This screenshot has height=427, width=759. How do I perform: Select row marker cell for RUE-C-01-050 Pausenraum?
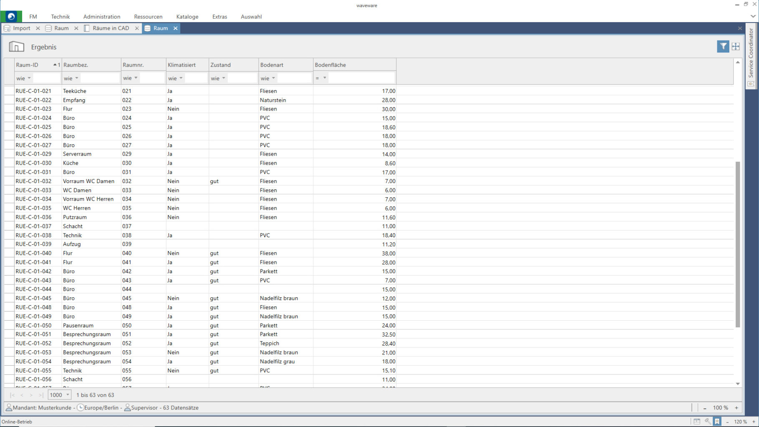[x=9, y=325]
